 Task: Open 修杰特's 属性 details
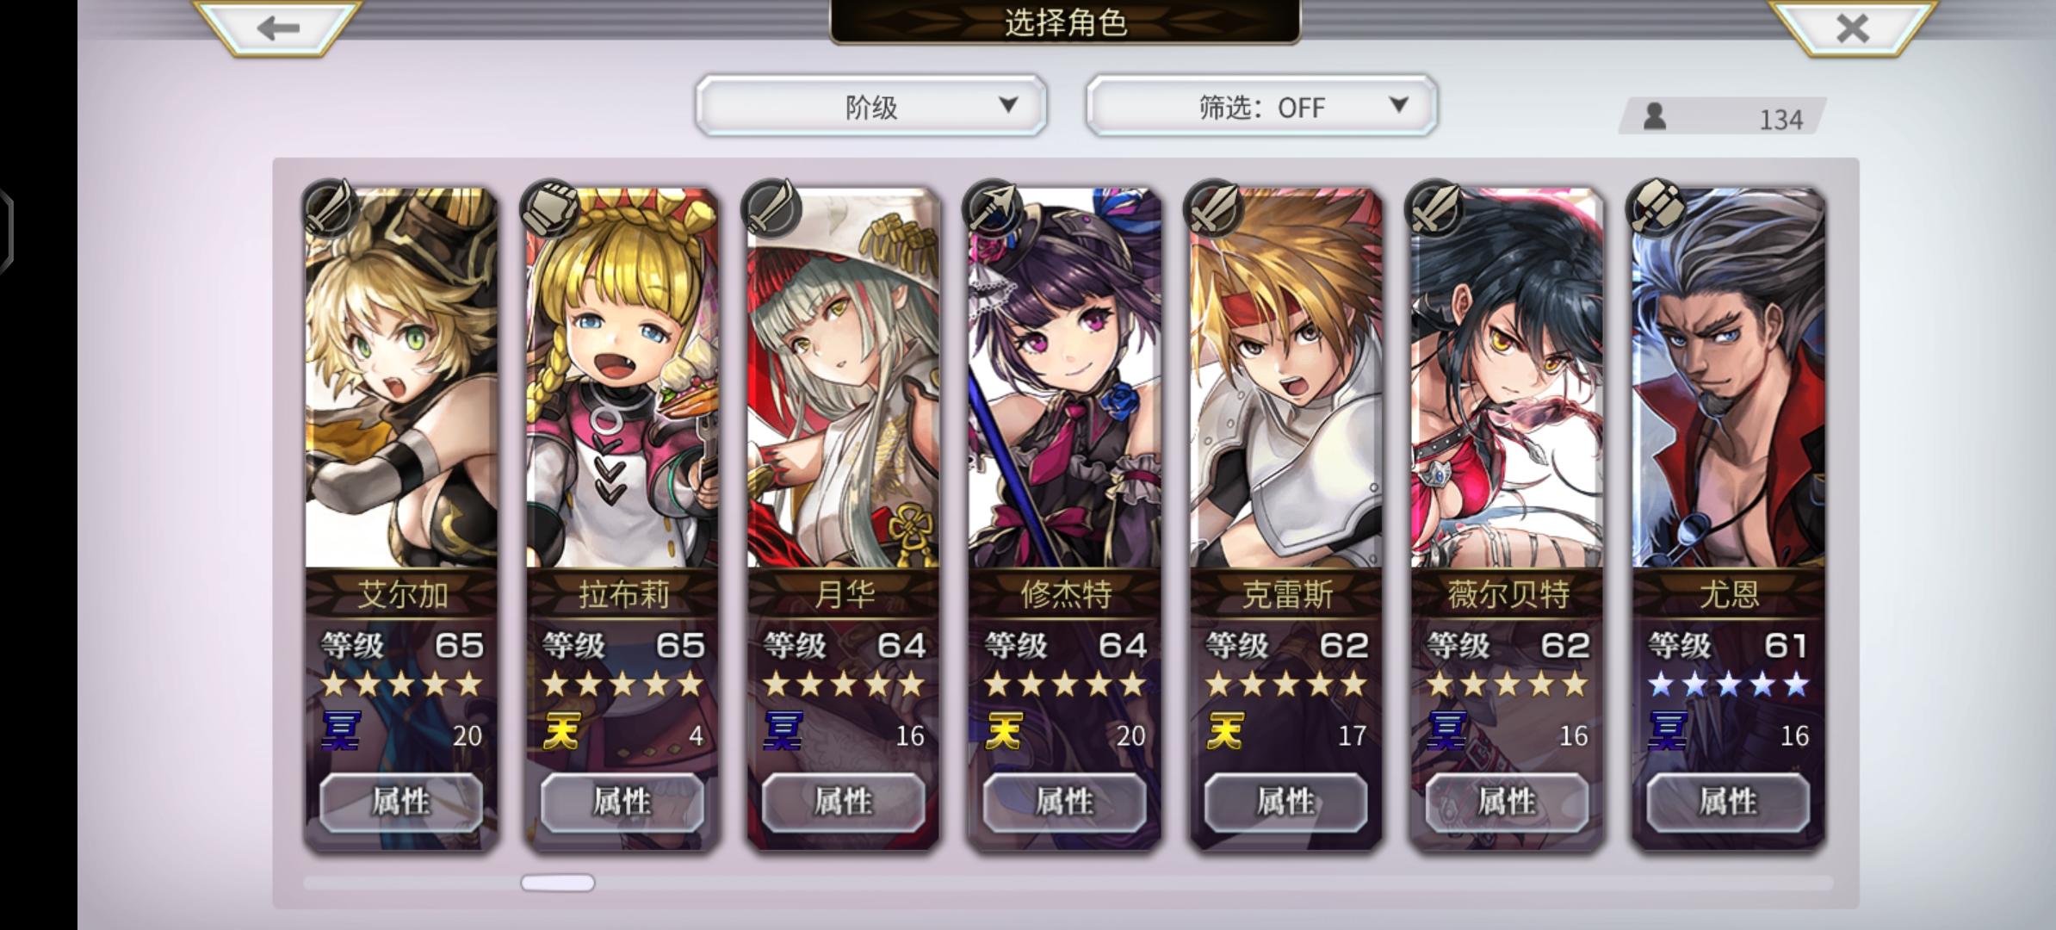(1064, 802)
